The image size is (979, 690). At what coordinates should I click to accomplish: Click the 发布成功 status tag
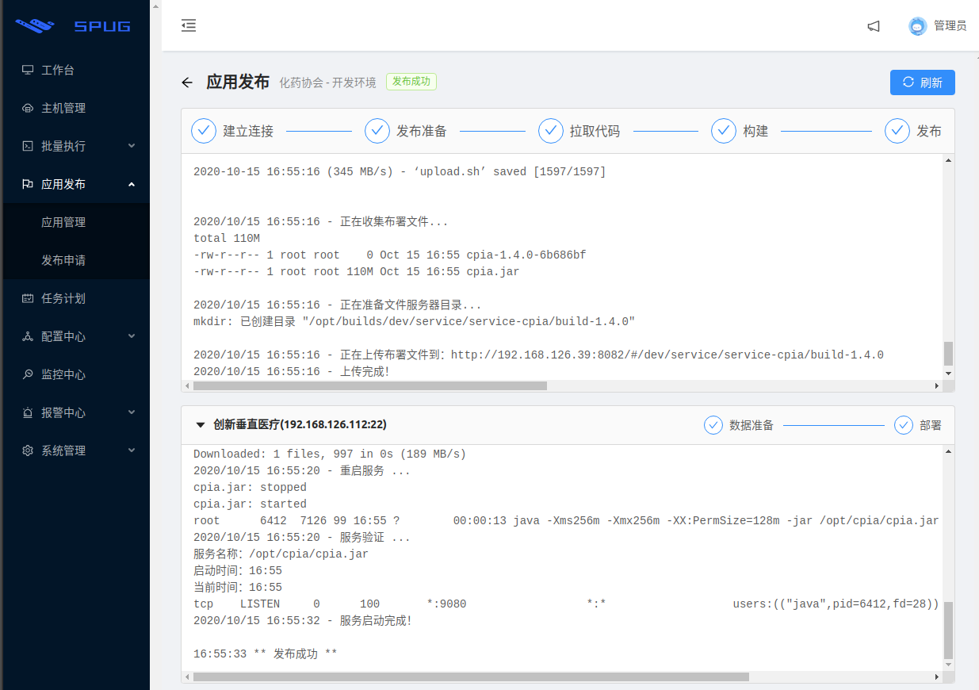coord(411,82)
